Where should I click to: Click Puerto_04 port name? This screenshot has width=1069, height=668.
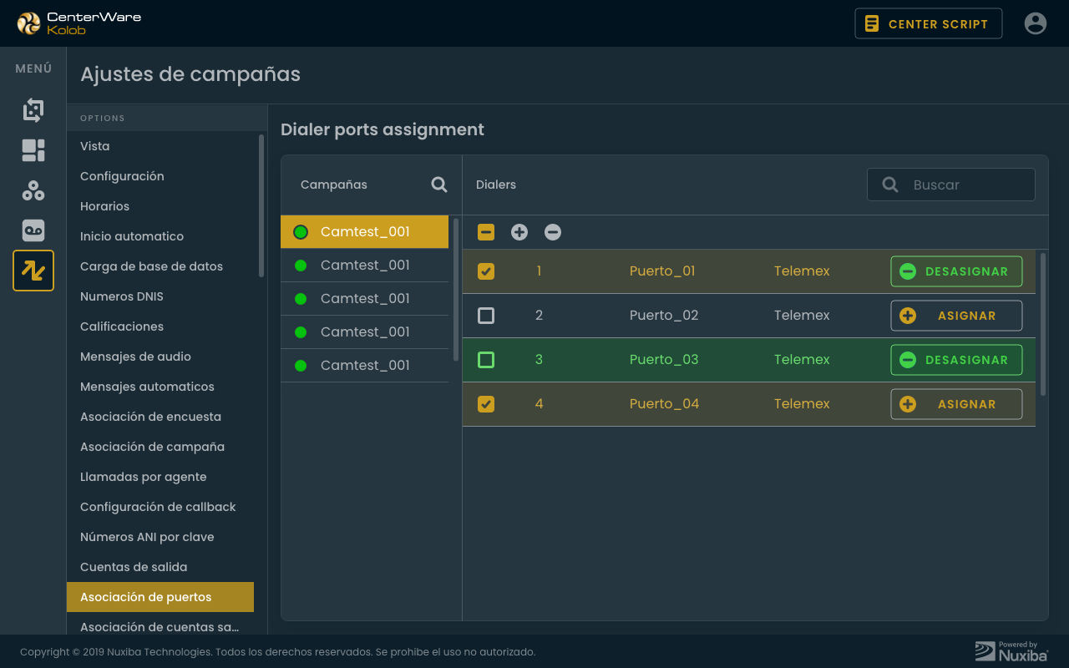click(664, 404)
